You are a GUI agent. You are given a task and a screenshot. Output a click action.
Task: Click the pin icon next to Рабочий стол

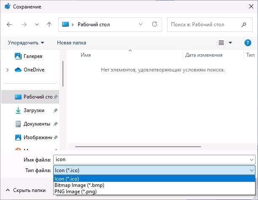point(56,97)
